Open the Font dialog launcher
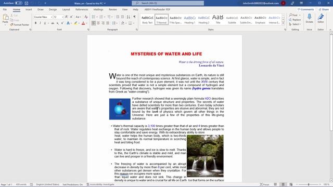The image size is (333, 187). [88, 30]
